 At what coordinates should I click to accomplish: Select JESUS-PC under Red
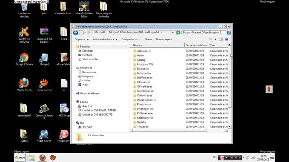point(87,127)
